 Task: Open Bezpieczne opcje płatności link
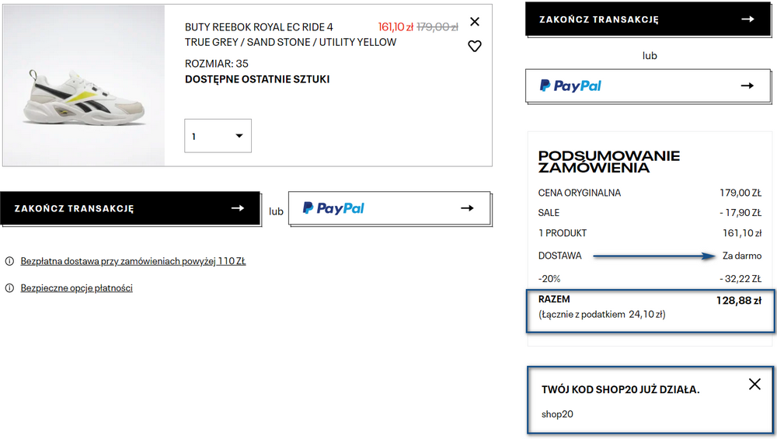coord(76,288)
